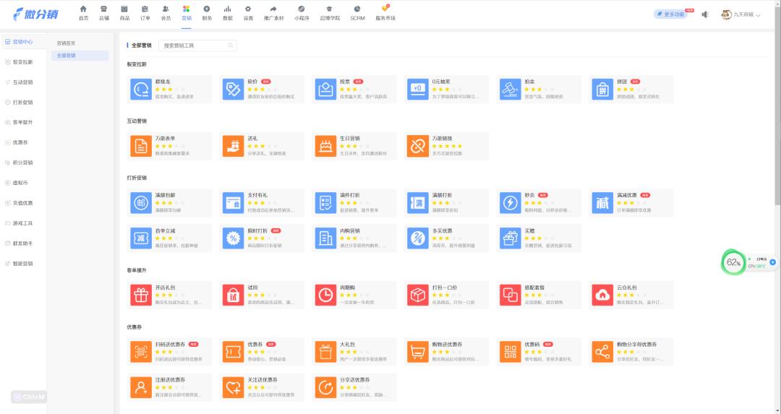
Task: Switch to the 财务 top menu tab
Action: pos(207,12)
